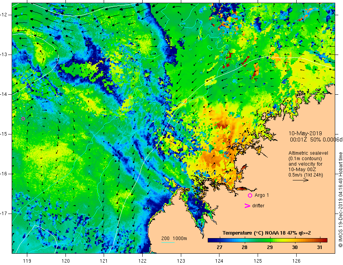Click the '(0.1m contours)' caption line
Viewport: 343px width, 265px height.
point(305,159)
